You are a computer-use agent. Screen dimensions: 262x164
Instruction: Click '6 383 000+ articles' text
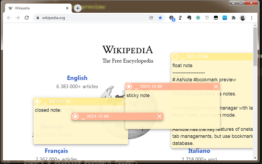point(77,87)
